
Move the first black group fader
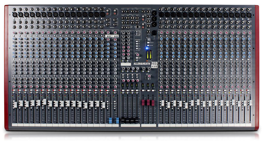[x=123, y=120]
